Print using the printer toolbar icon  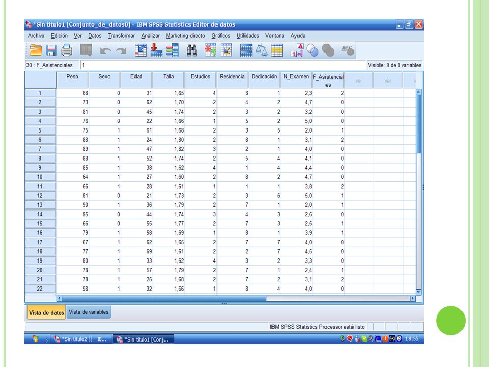pyautogui.click(x=66, y=50)
